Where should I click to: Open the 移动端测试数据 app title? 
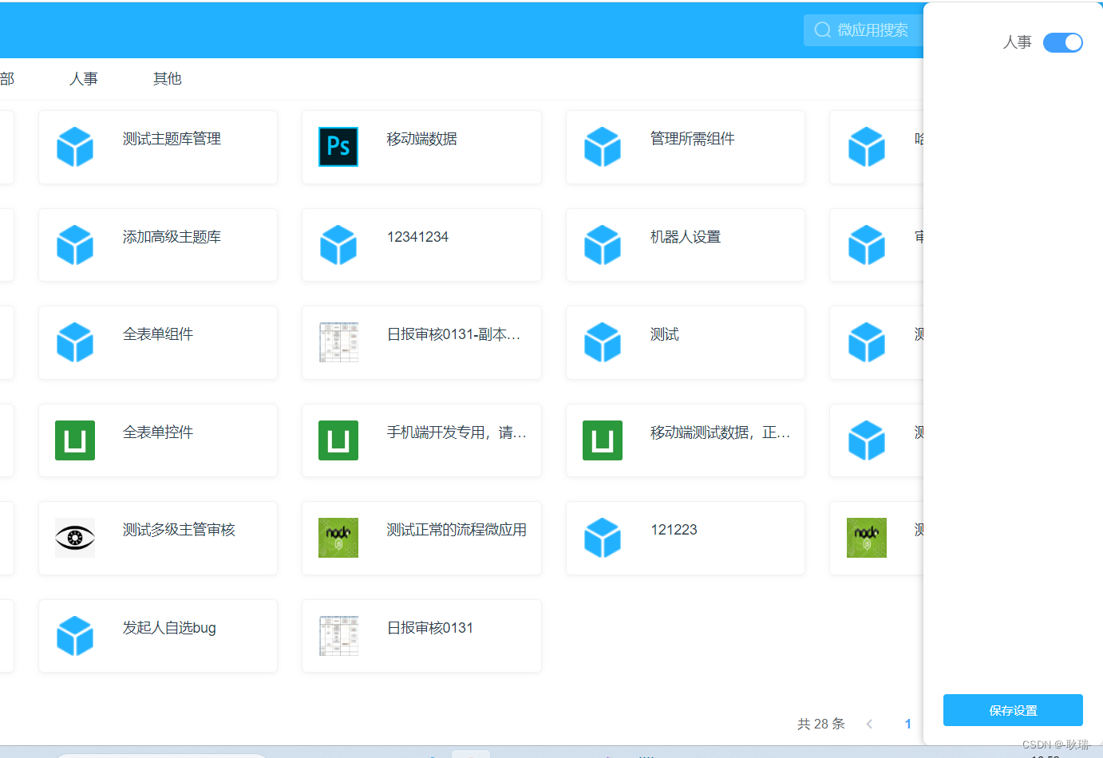click(721, 432)
